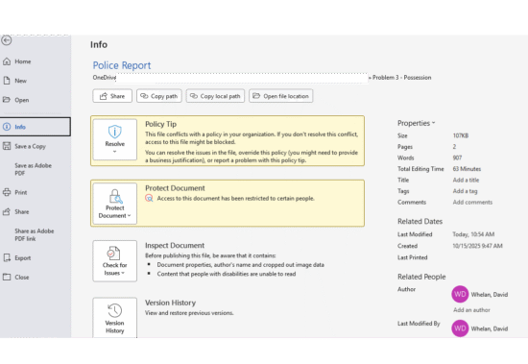Click the Save a Copy disk icon
The width and height of the screenshot is (528, 364).
pyautogui.click(x=7, y=146)
